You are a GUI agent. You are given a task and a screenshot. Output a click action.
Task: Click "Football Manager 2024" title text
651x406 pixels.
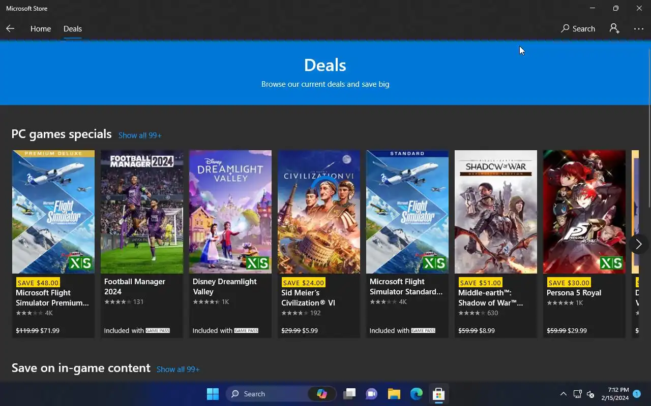pos(135,287)
